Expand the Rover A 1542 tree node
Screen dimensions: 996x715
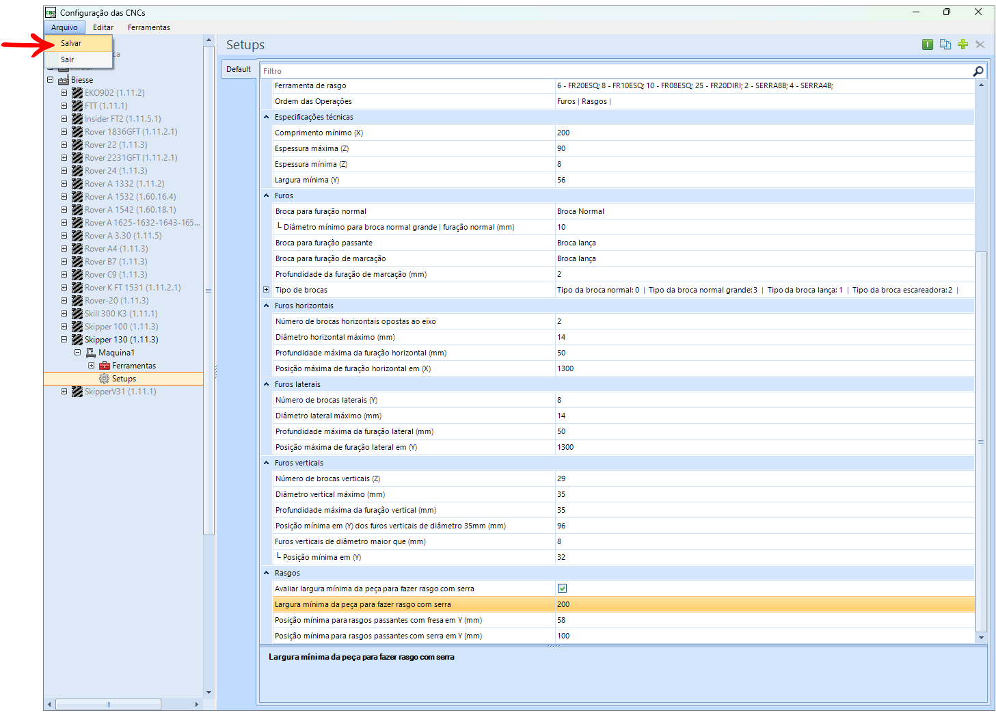tap(64, 210)
